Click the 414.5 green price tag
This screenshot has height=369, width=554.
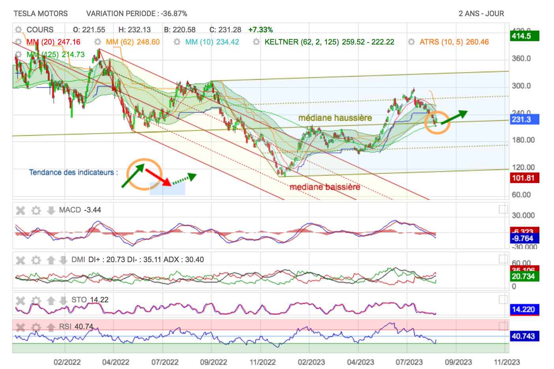(x=524, y=36)
